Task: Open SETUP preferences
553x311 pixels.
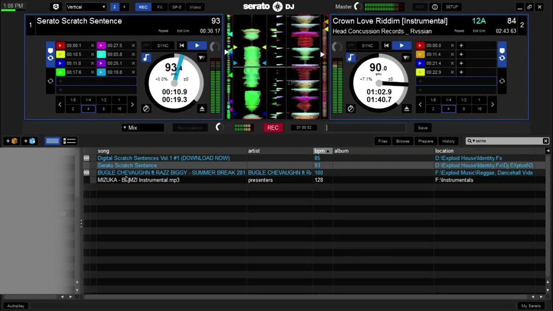Action: click(452, 7)
